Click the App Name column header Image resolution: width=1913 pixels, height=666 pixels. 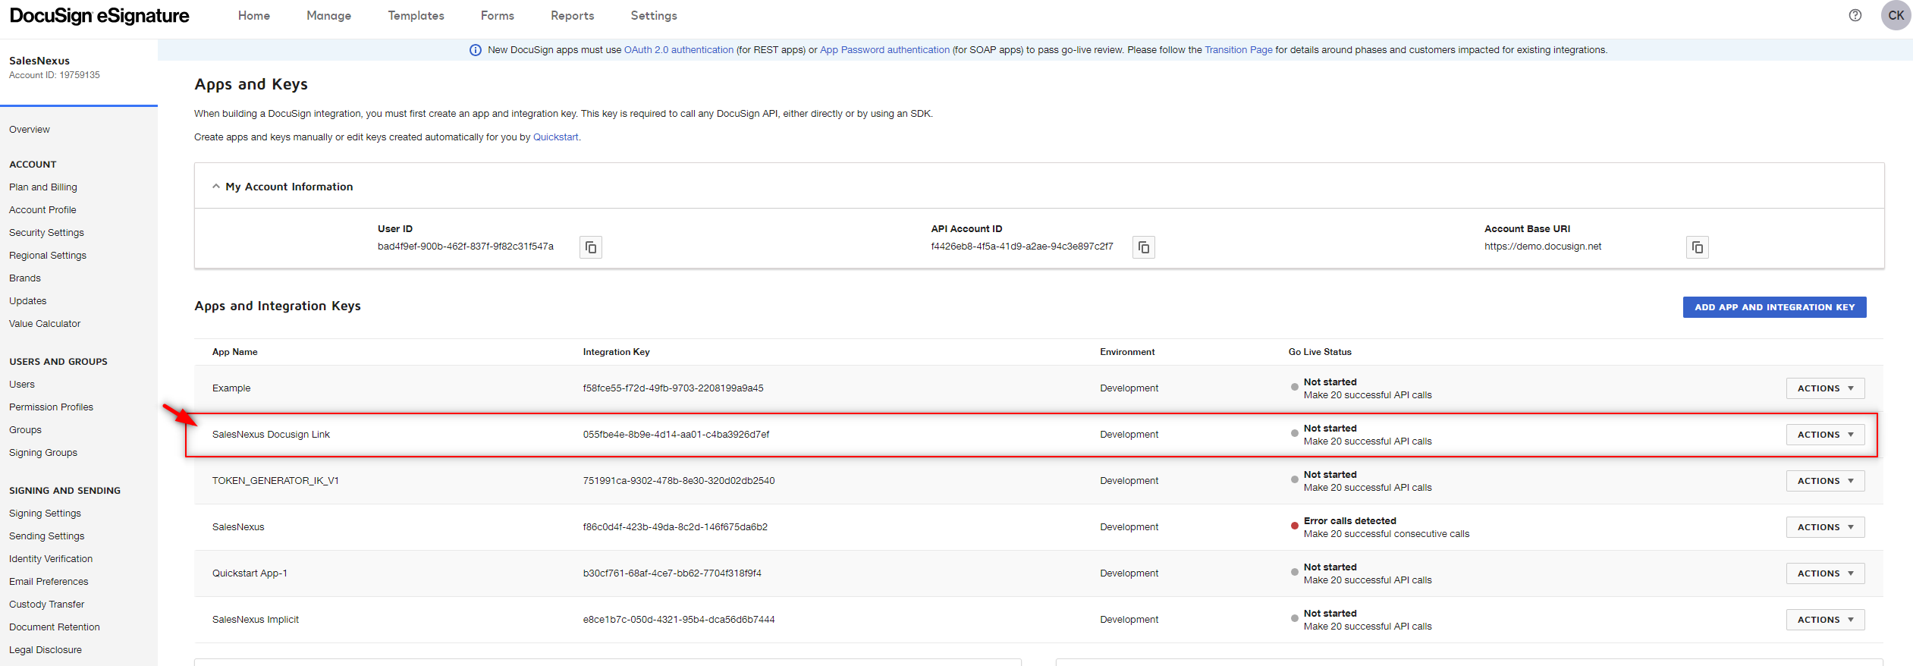pos(234,352)
